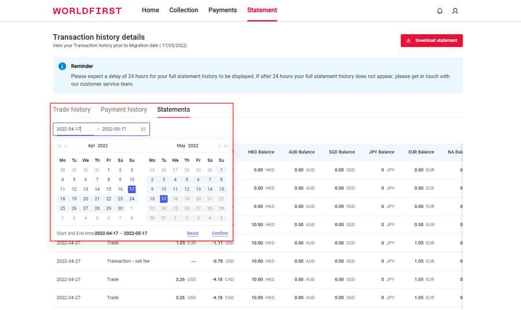Go to previous month with single-left arrow
The width and height of the screenshot is (521, 310).
[66, 146]
